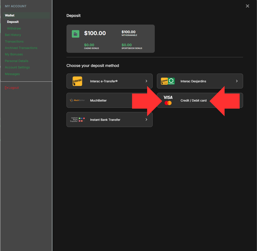
Task: Close the account panel with X
Action: pos(247,6)
